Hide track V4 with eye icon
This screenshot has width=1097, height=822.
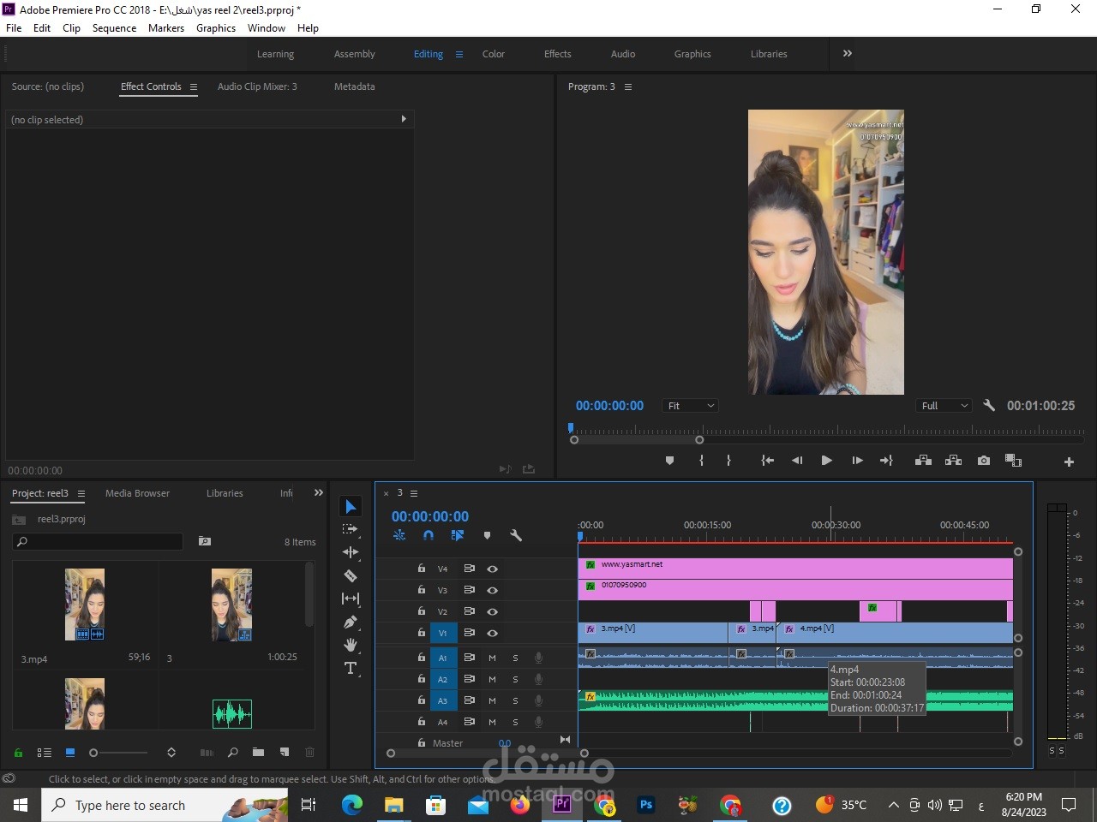[493, 569]
